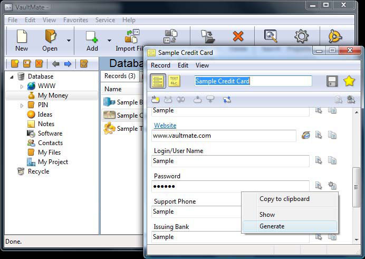Expand the PIN folder tree node

[x=22, y=105]
